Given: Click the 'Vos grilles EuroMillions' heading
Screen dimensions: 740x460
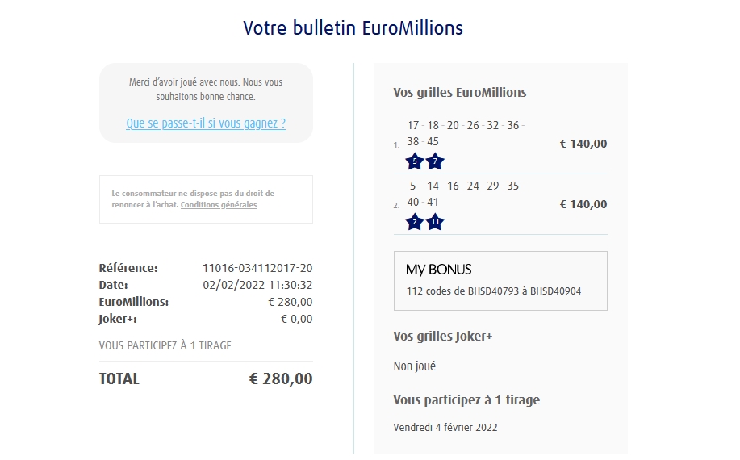Looking at the screenshot, I should point(459,92).
